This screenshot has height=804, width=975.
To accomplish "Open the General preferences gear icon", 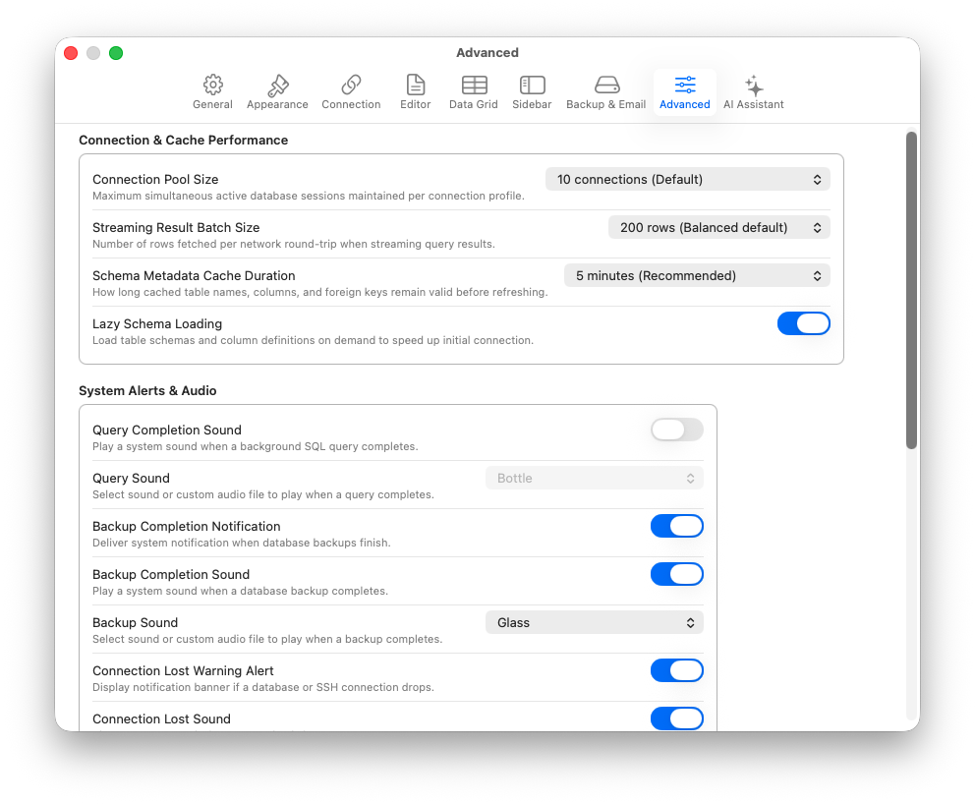I will (212, 85).
